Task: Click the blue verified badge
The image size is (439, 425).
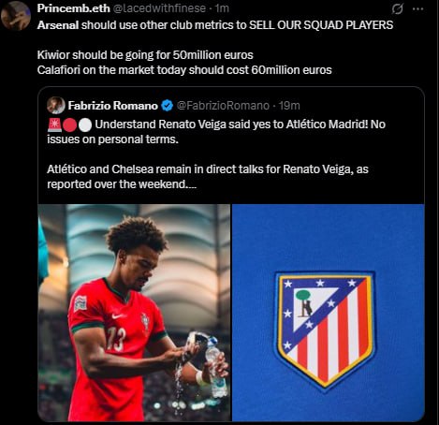Action: point(168,106)
